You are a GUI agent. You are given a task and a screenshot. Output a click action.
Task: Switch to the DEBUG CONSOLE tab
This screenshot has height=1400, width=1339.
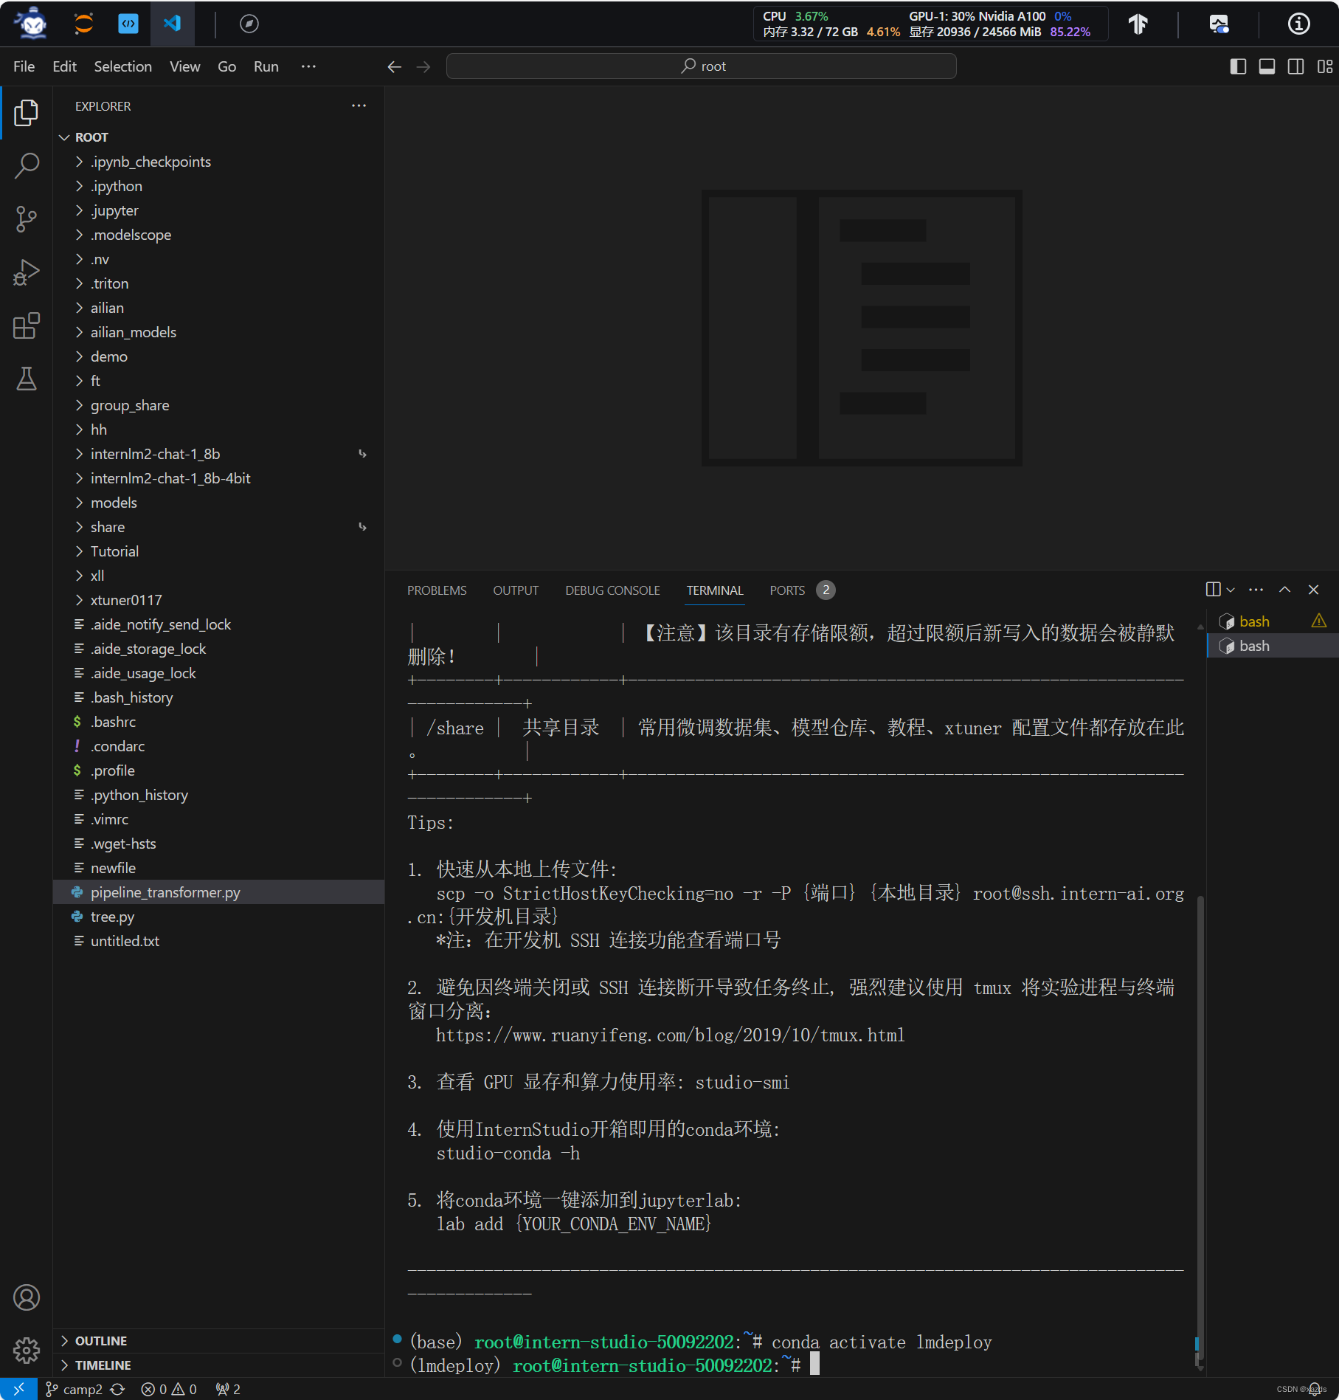coord(612,590)
